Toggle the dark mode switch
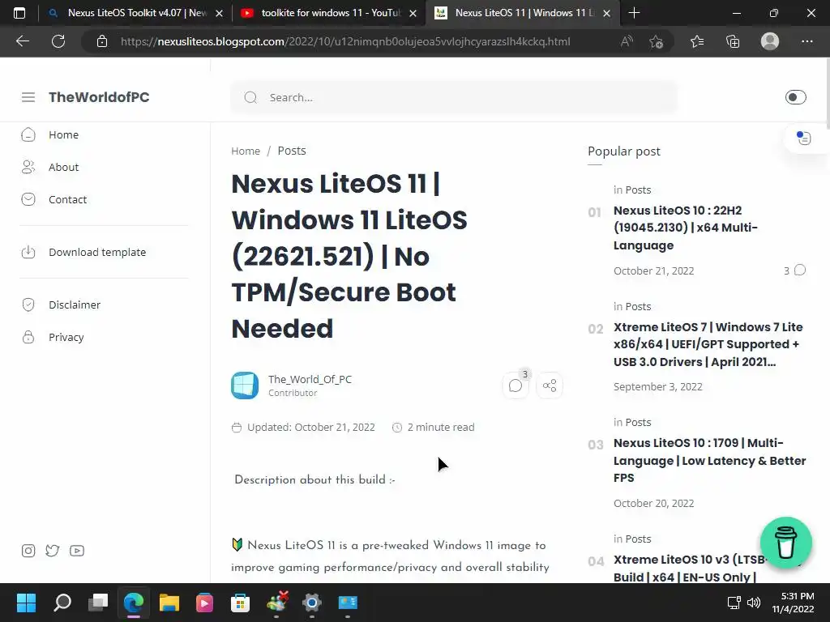This screenshot has height=622, width=830. [795, 97]
